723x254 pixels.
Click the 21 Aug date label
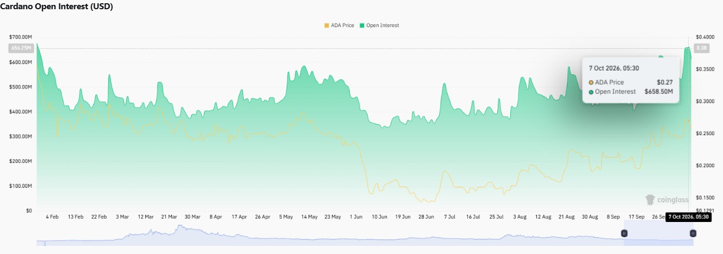tap(567, 217)
